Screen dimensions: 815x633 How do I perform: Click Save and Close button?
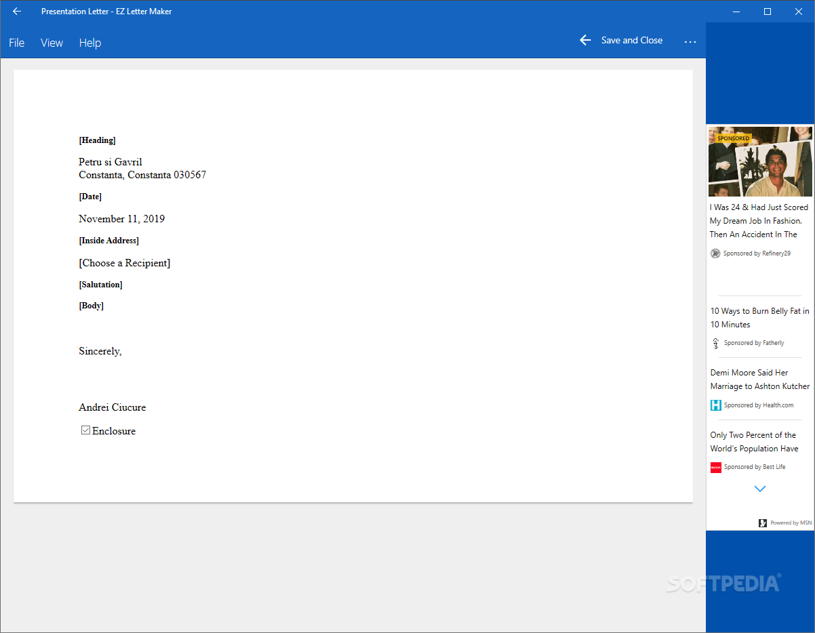[x=621, y=41]
